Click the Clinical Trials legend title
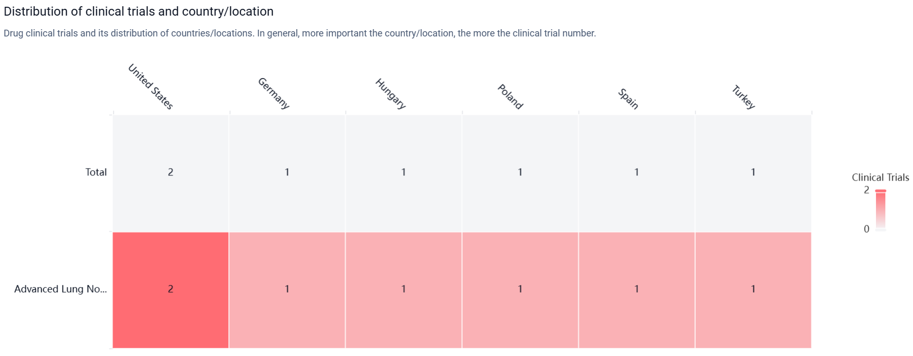913x356 pixels. pyautogui.click(x=880, y=177)
